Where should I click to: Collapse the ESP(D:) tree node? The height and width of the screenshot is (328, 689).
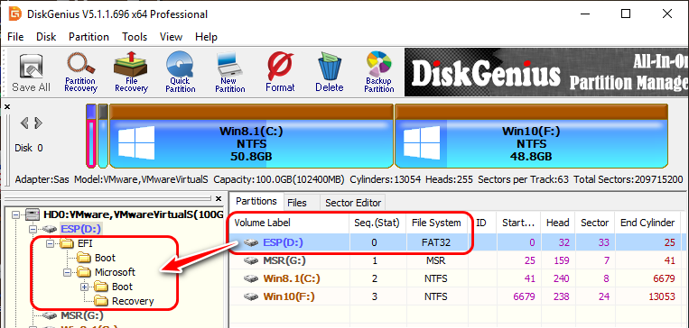(33, 229)
